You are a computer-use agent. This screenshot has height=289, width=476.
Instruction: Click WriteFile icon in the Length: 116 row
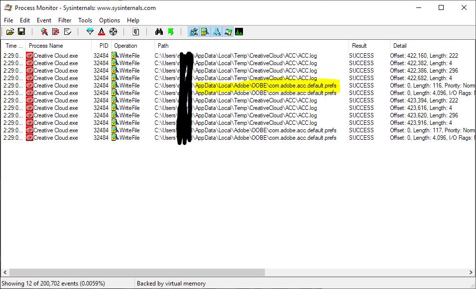pos(115,86)
